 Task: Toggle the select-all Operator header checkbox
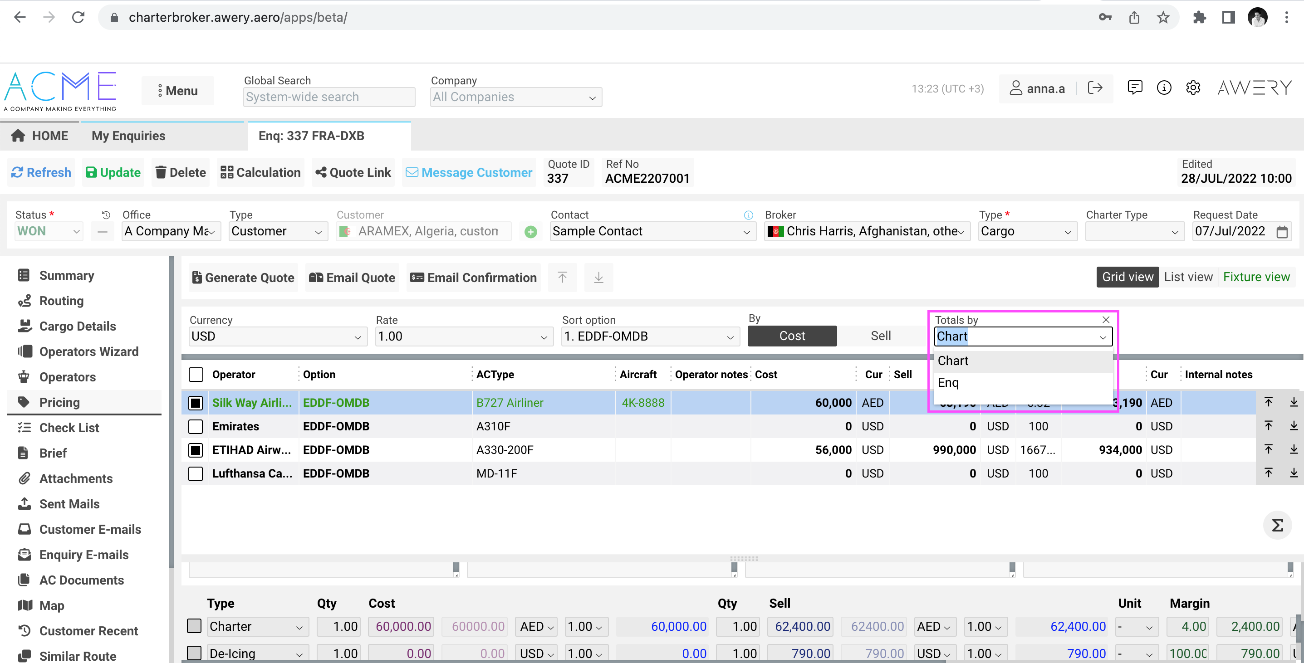pyautogui.click(x=196, y=374)
